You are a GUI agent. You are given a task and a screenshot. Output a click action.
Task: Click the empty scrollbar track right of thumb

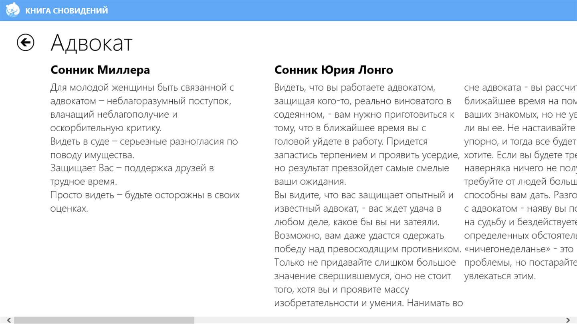tap(379, 320)
